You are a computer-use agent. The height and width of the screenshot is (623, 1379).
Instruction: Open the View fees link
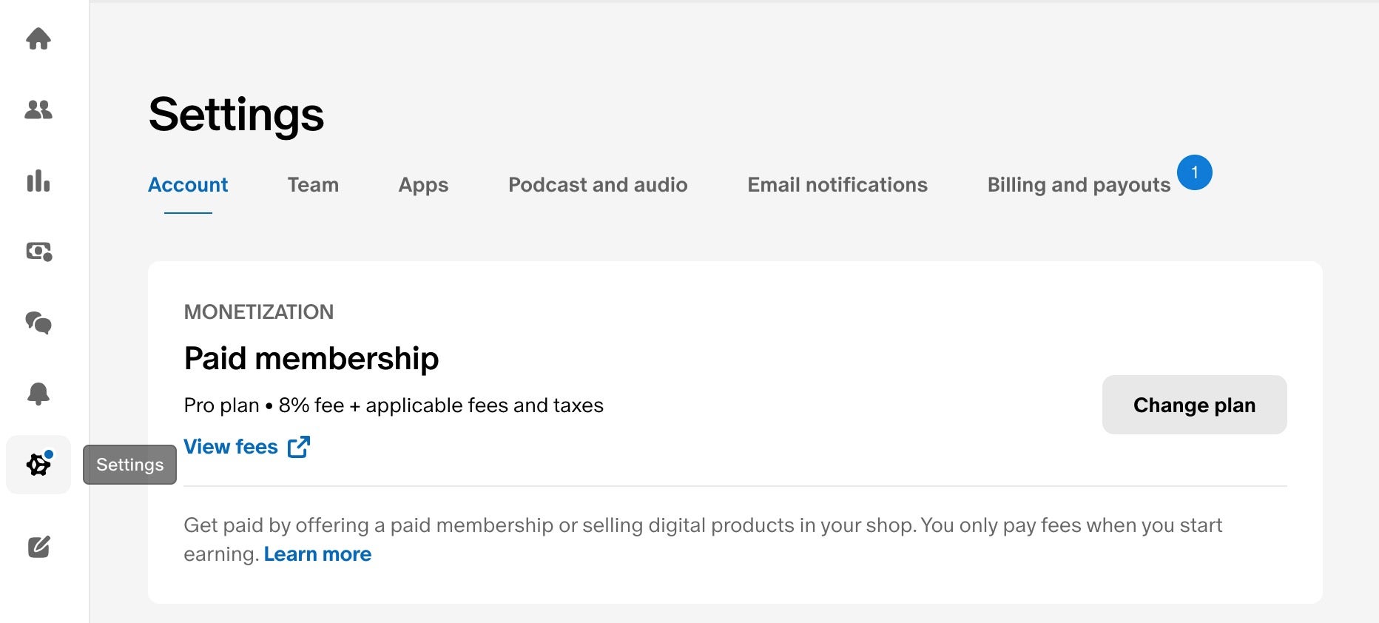click(231, 447)
